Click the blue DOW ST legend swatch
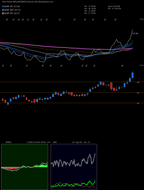 tap(3, 6)
